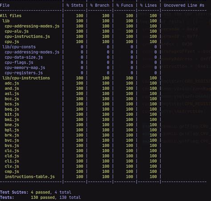Click the cmp.js file entry

tap(12, 172)
